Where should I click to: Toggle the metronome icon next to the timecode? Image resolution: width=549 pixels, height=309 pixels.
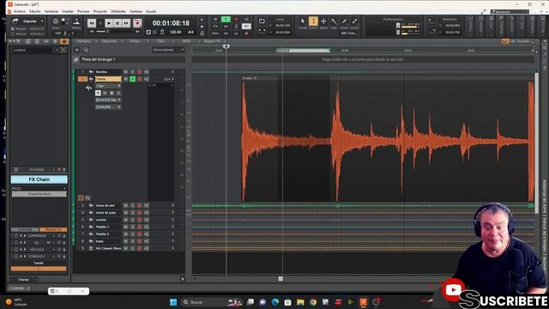(202, 33)
